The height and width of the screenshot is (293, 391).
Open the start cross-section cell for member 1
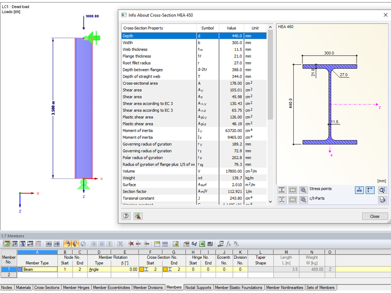coord(150,269)
